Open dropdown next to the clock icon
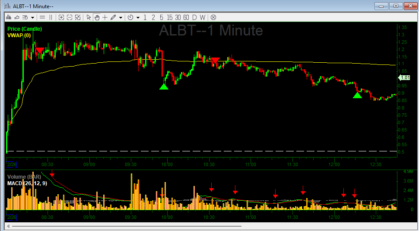 pos(138,18)
